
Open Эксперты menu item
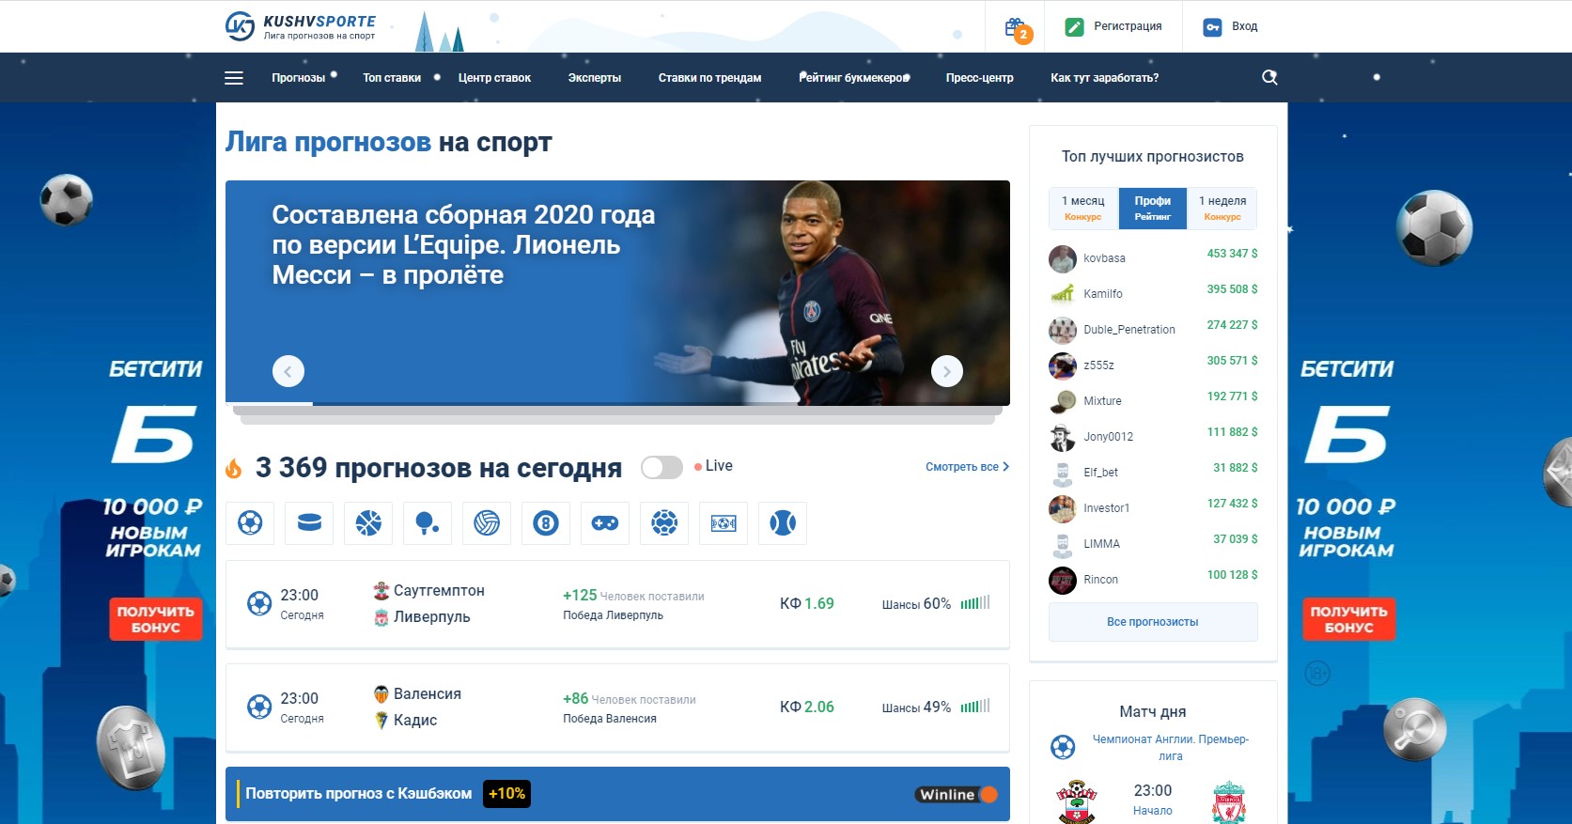pos(595,78)
